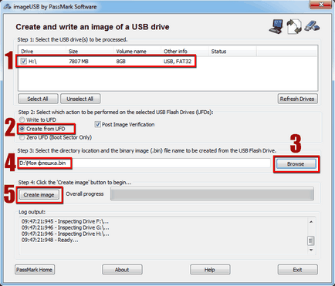Click Refresh Drives button
335x286 pixels.
[x=297, y=99]
